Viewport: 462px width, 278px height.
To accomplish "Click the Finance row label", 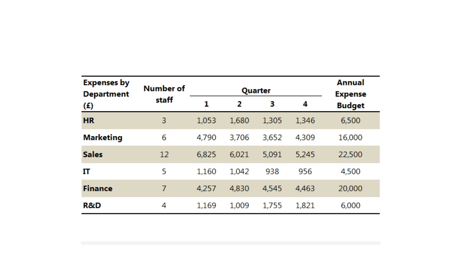I will 98,188.
